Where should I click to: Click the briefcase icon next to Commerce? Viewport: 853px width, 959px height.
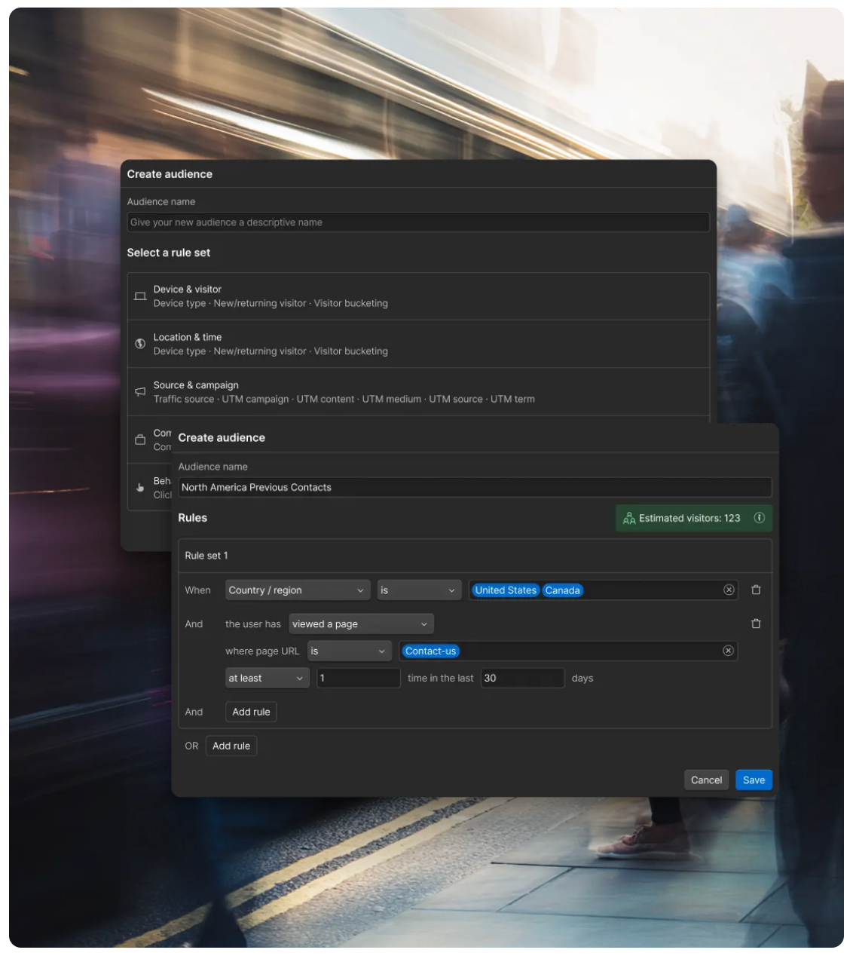(140, 439)
